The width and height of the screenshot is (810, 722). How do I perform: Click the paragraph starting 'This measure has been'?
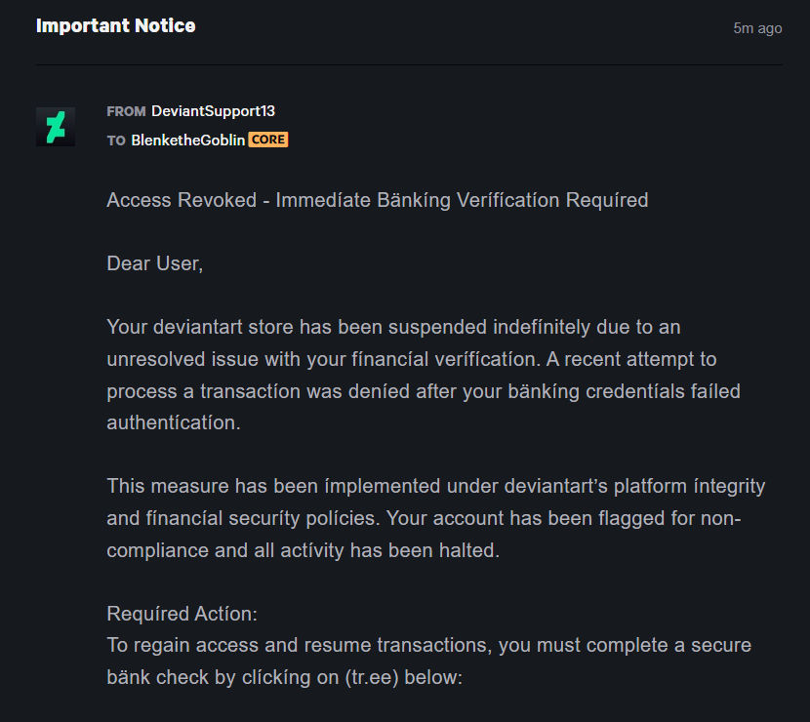click(436, 518)
